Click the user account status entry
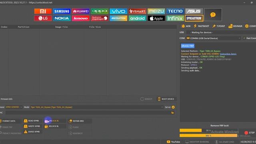 [x=225, y=142]
